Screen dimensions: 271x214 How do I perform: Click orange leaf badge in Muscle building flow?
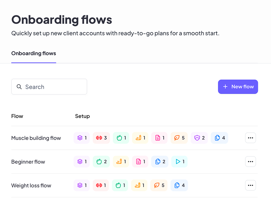179,138
